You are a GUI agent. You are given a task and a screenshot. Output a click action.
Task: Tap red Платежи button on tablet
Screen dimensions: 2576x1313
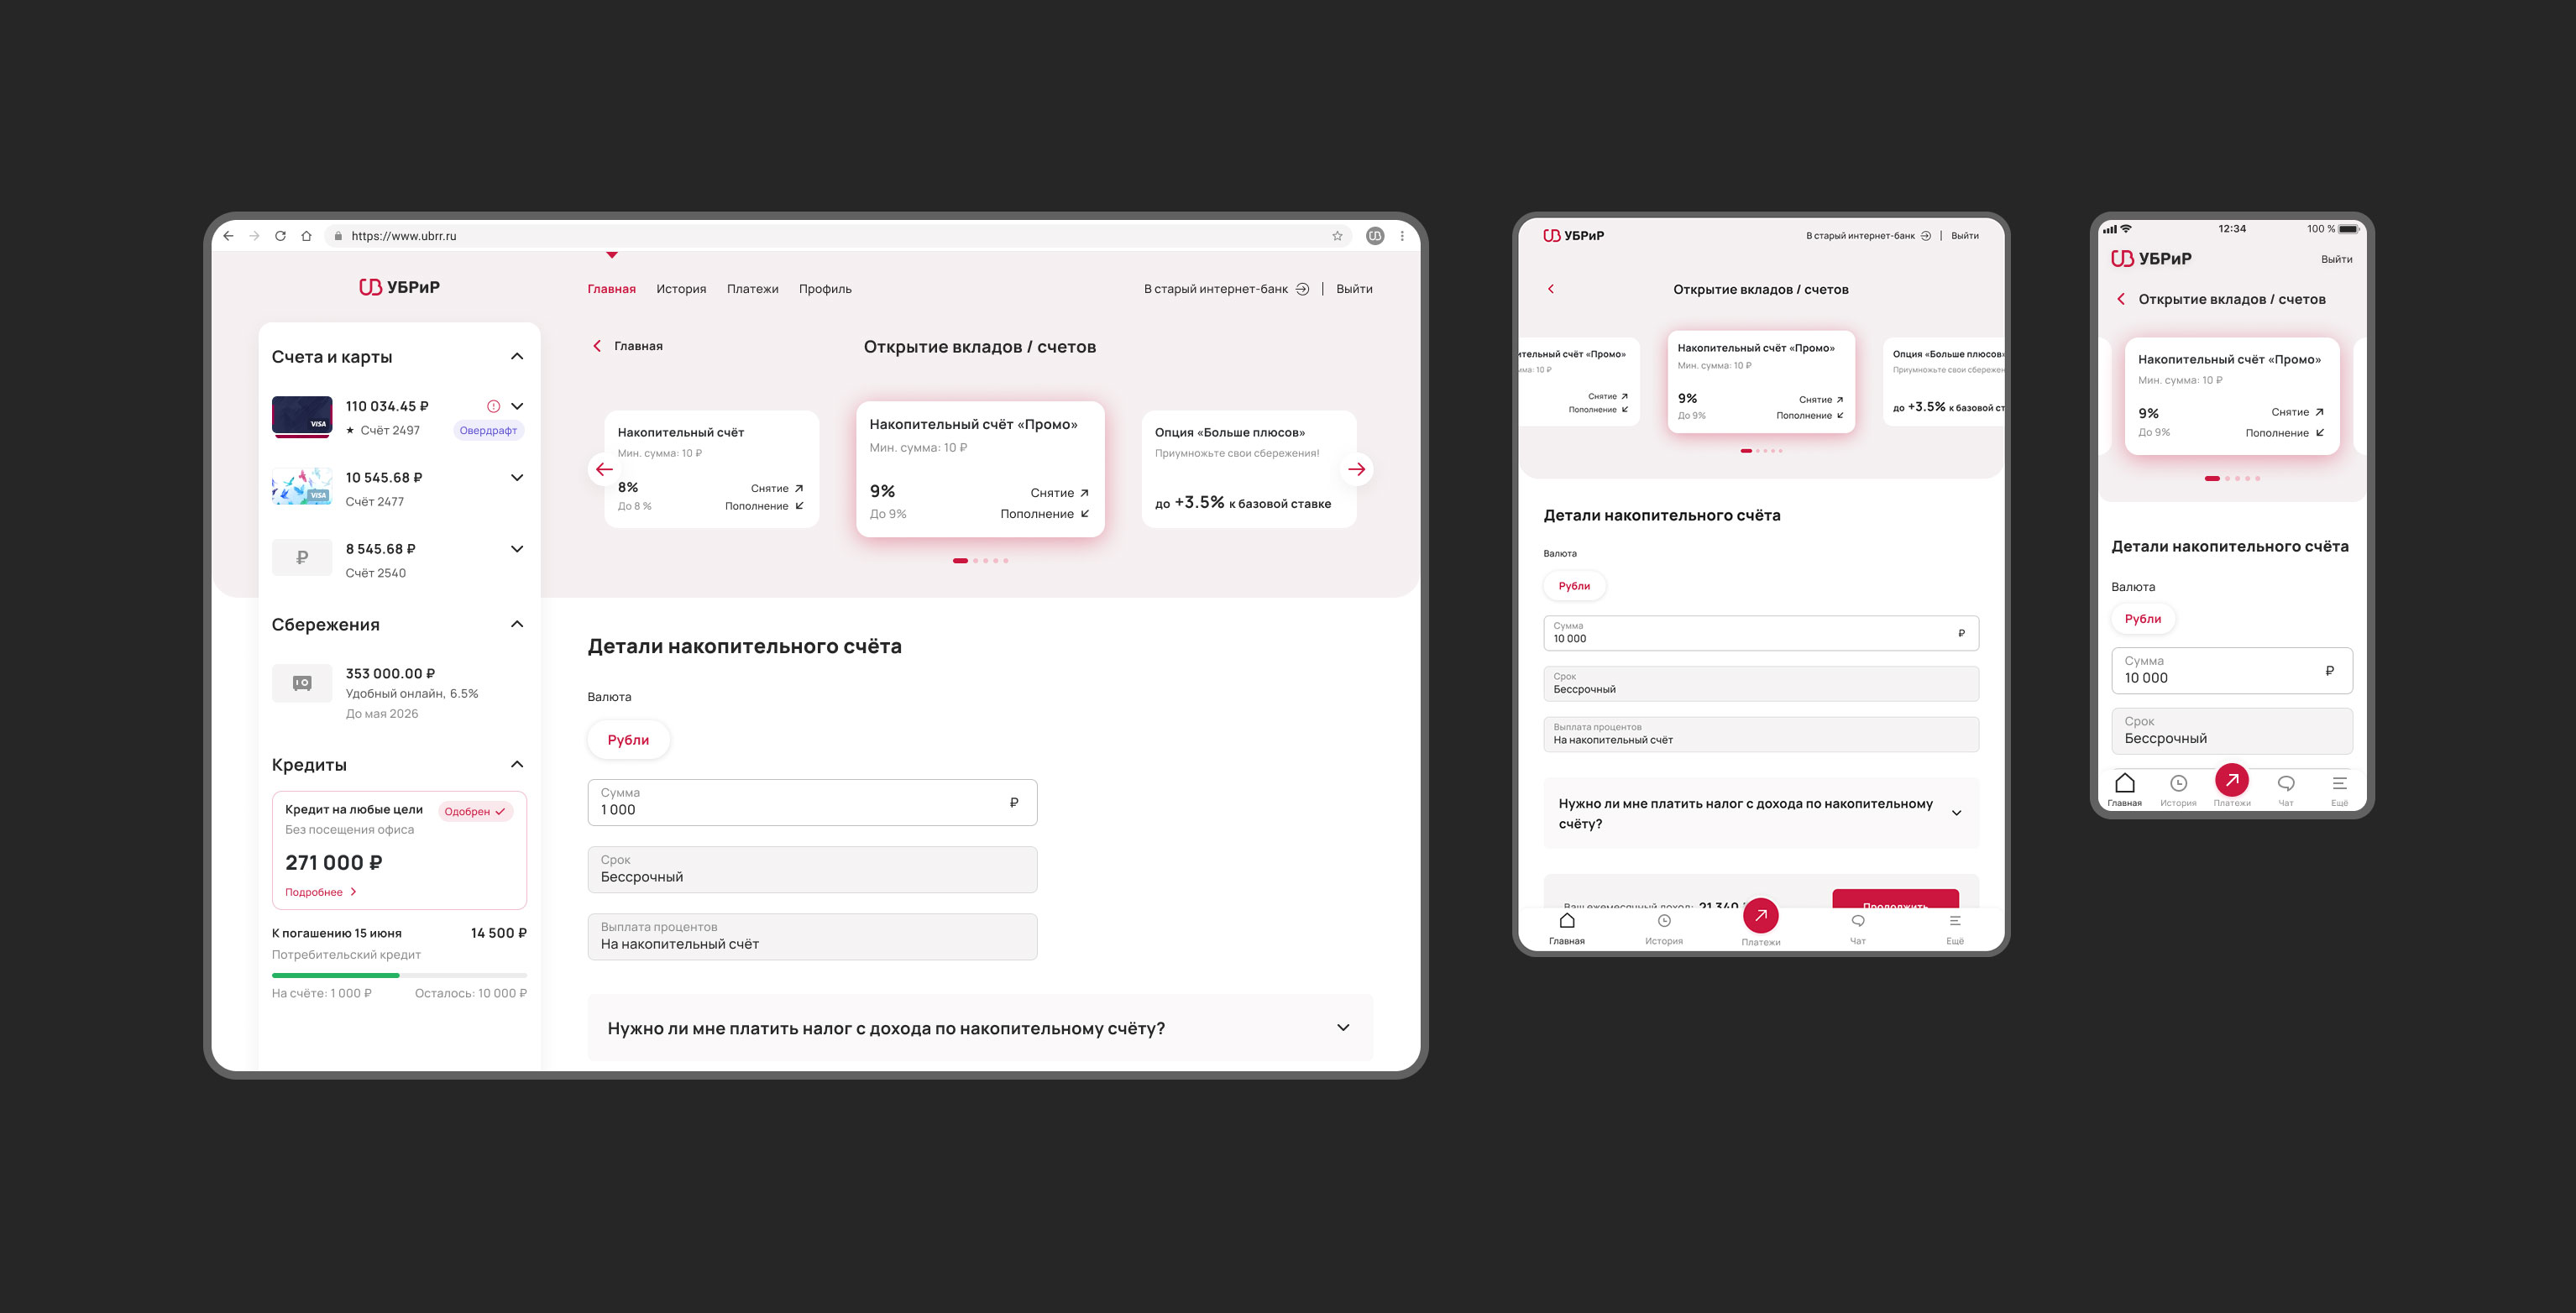[x=1760, y=916]
